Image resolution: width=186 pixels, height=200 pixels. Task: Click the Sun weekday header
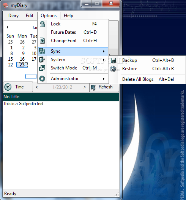point(10,36)
